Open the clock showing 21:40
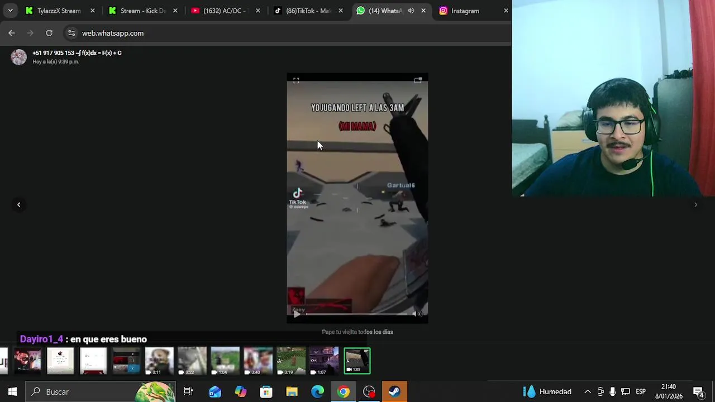The height and width of the screenshot is (402, 715). (669, 391)
